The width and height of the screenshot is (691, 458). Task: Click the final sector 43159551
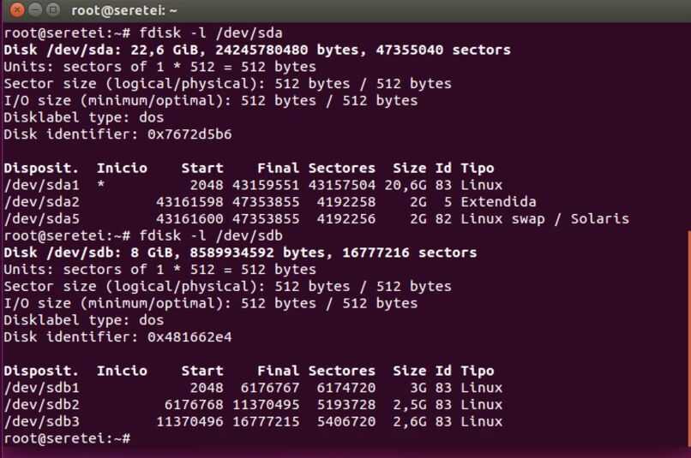click(266, 185)
